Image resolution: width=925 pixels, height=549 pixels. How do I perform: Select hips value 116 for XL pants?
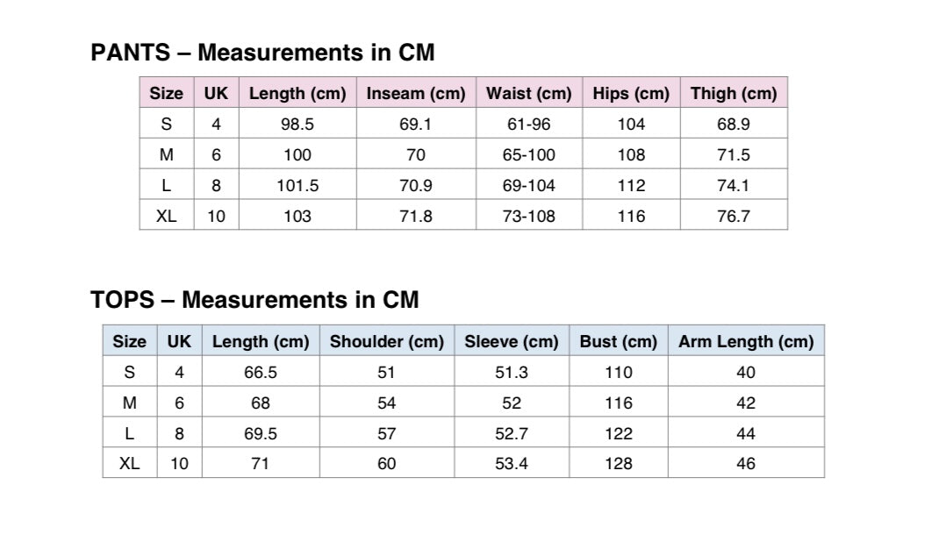pyautogui.click(x=630, y=216)
